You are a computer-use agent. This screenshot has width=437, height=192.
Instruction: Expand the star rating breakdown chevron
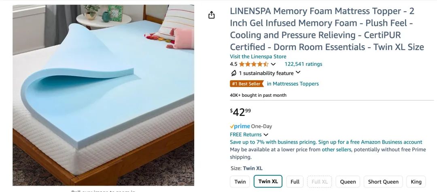(273, 64)
